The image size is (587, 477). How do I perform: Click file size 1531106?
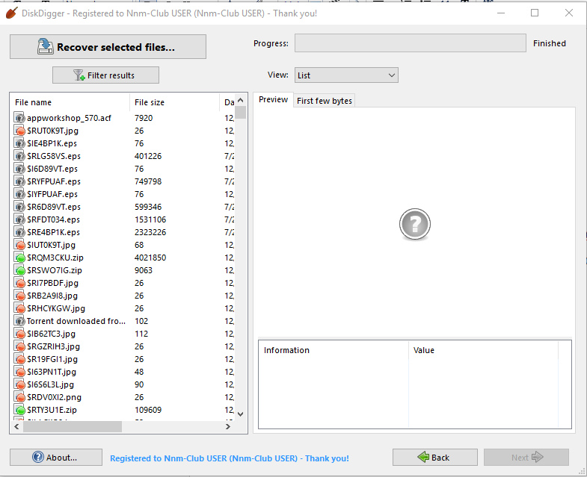tap(150, 219)
